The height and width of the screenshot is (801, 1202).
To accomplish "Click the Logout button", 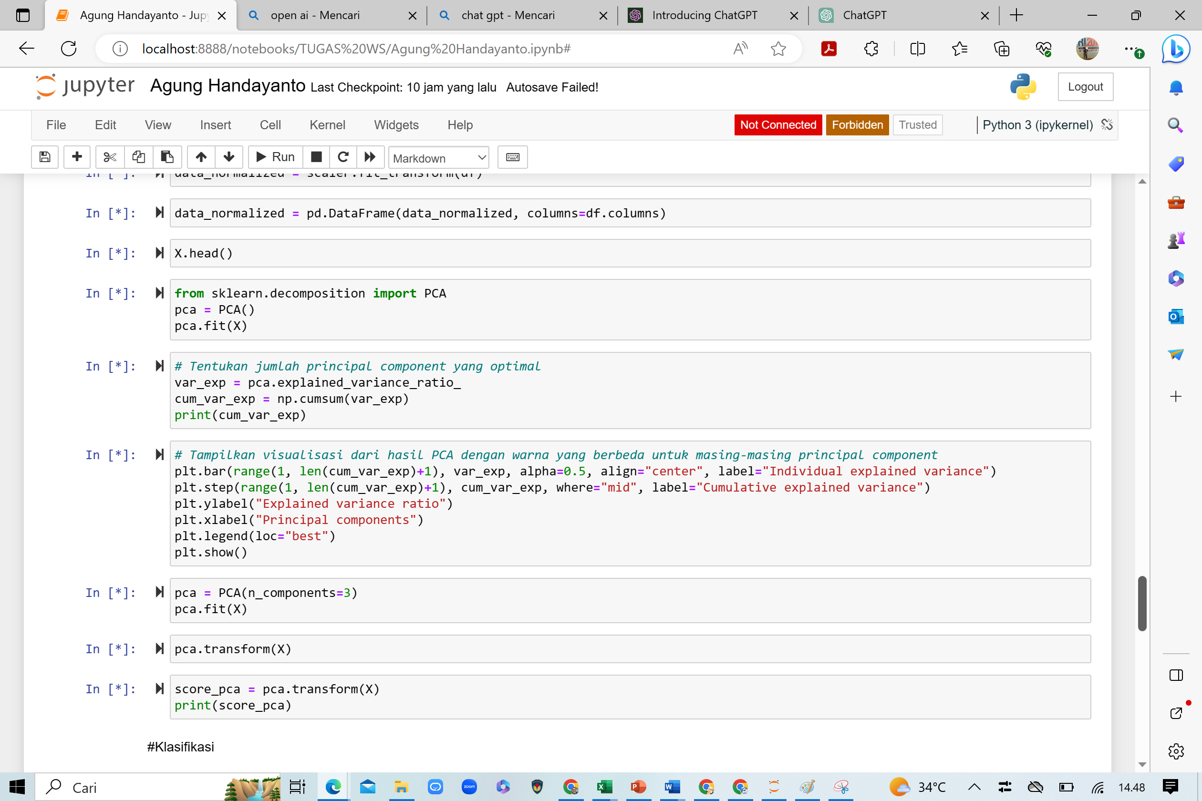I will point(1085,87).
